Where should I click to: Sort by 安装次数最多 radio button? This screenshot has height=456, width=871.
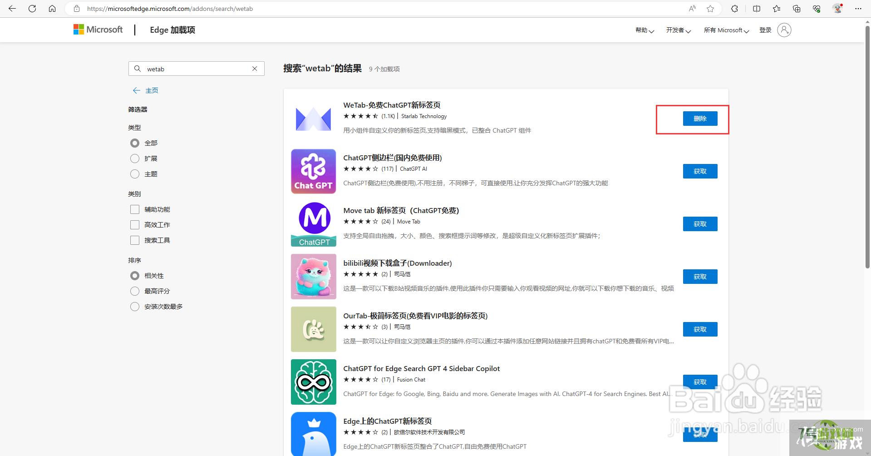135,307
